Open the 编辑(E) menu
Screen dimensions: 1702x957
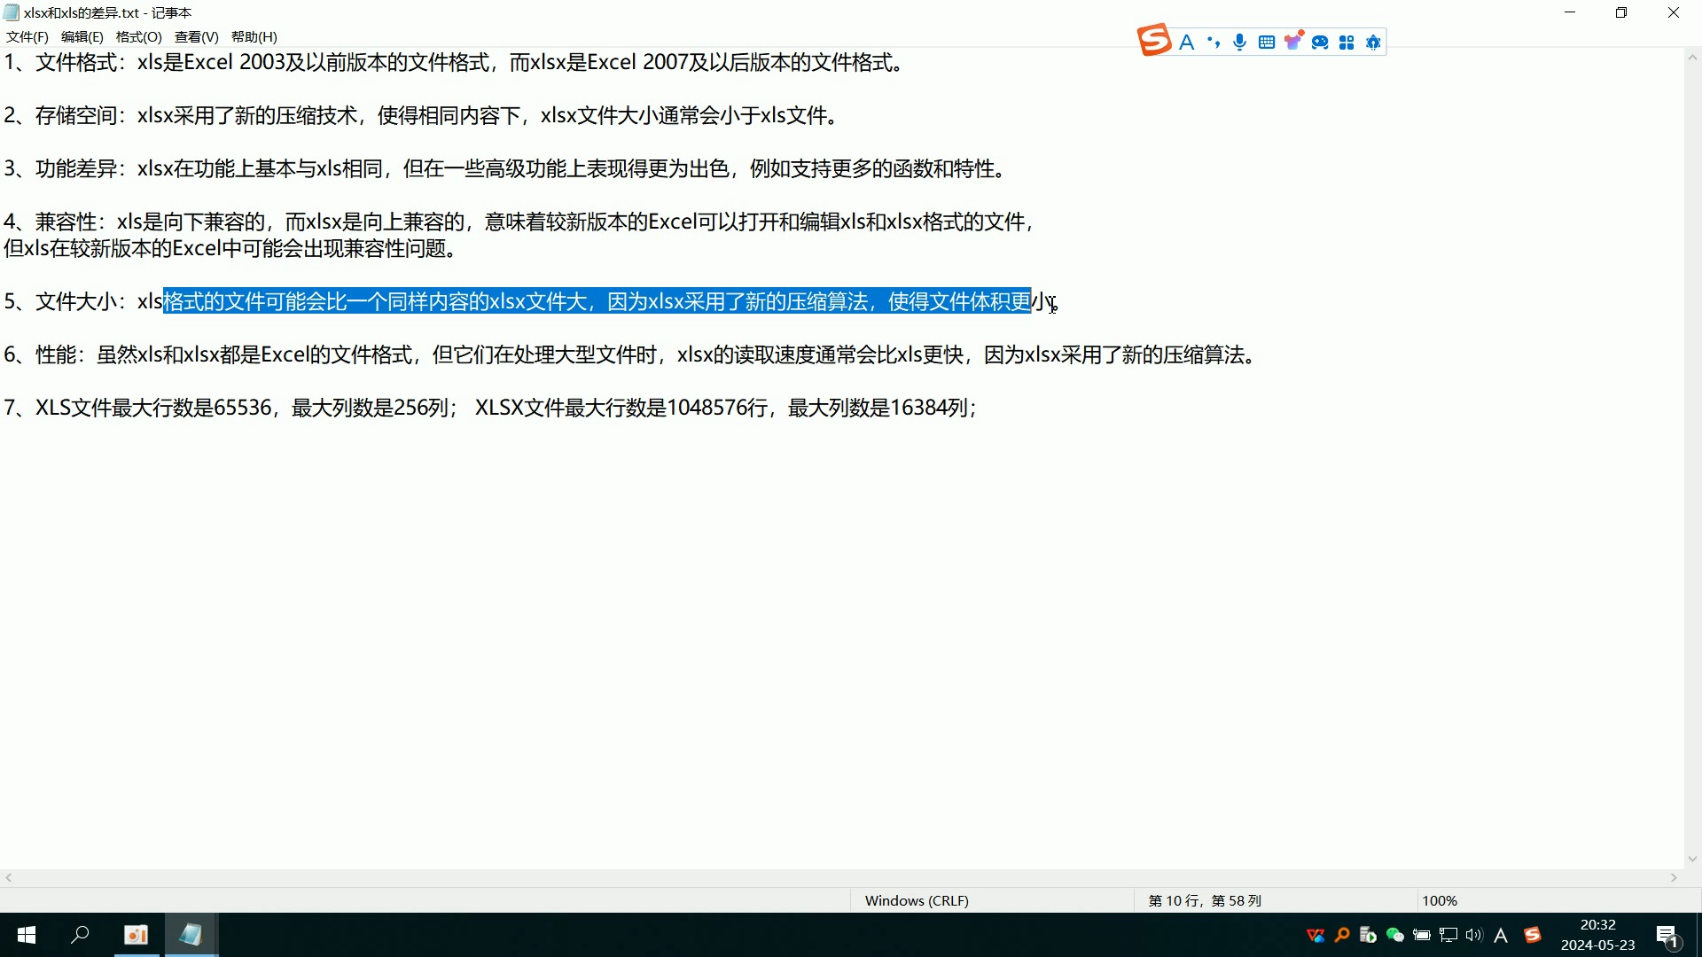tap(82, 36)
